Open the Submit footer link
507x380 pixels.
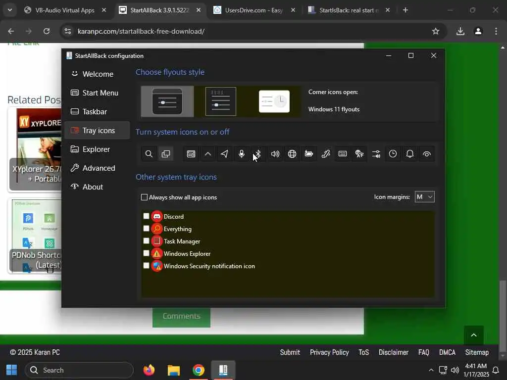(290, 352)
